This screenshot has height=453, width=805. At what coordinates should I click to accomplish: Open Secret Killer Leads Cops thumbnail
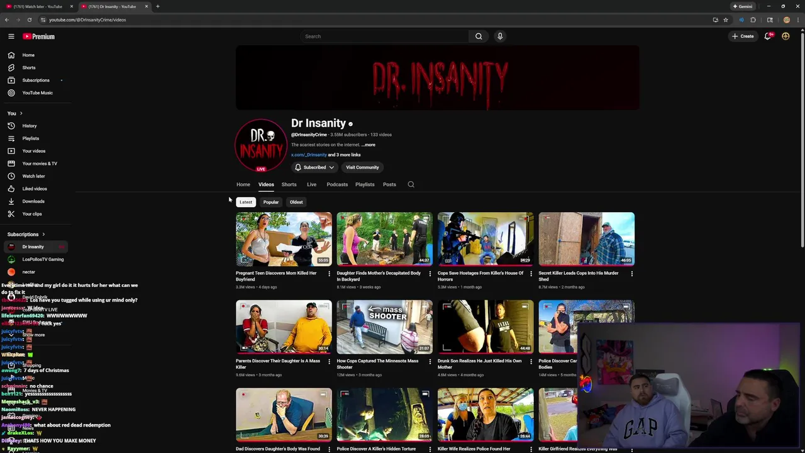point(586,239)
